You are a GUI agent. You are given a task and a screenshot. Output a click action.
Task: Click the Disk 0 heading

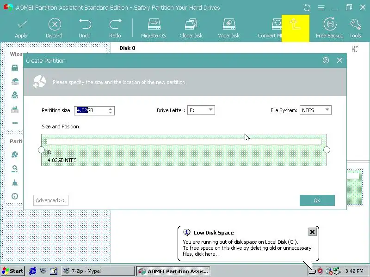pos(127,48)
